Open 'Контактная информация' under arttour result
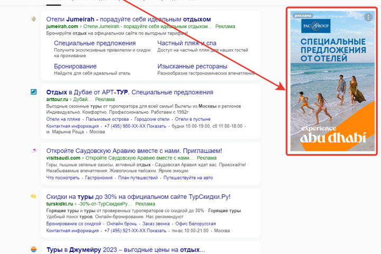Viewport: 381px width, 254px height. coord(72,126)
